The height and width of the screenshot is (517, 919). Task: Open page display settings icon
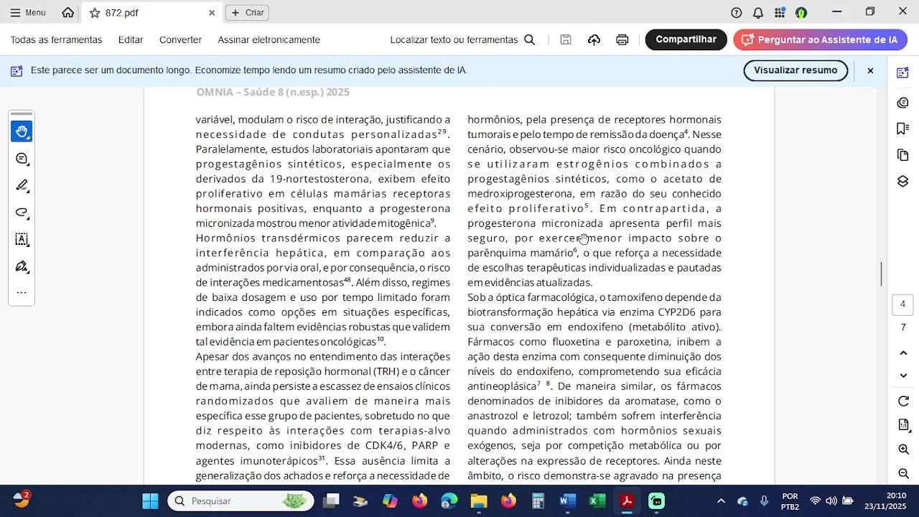[x=903, y=425]
